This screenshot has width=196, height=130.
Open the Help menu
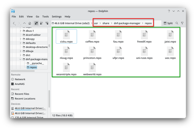click(x=67, y=16)
